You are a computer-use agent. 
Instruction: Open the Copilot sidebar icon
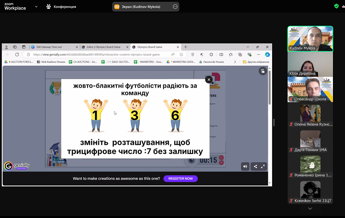(x=267, y=55)
